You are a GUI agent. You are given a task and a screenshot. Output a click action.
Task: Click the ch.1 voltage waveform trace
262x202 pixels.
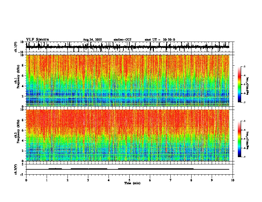(128, 47)
